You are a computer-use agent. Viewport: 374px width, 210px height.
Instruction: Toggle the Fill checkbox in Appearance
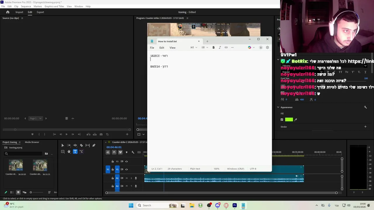pos(282,120)
